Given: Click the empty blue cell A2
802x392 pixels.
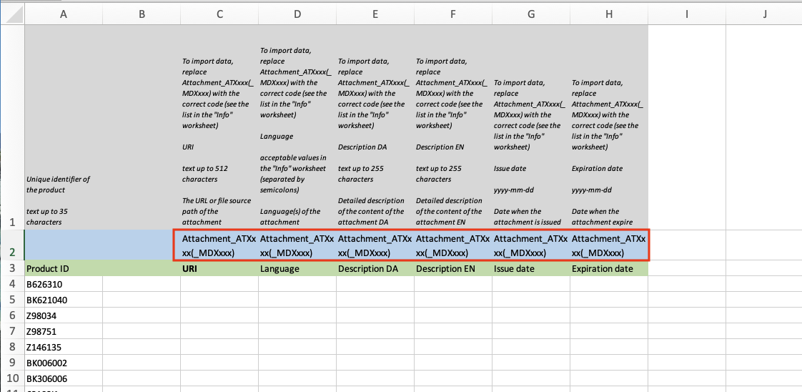Looking at the screenshot, I should (64, 245).
